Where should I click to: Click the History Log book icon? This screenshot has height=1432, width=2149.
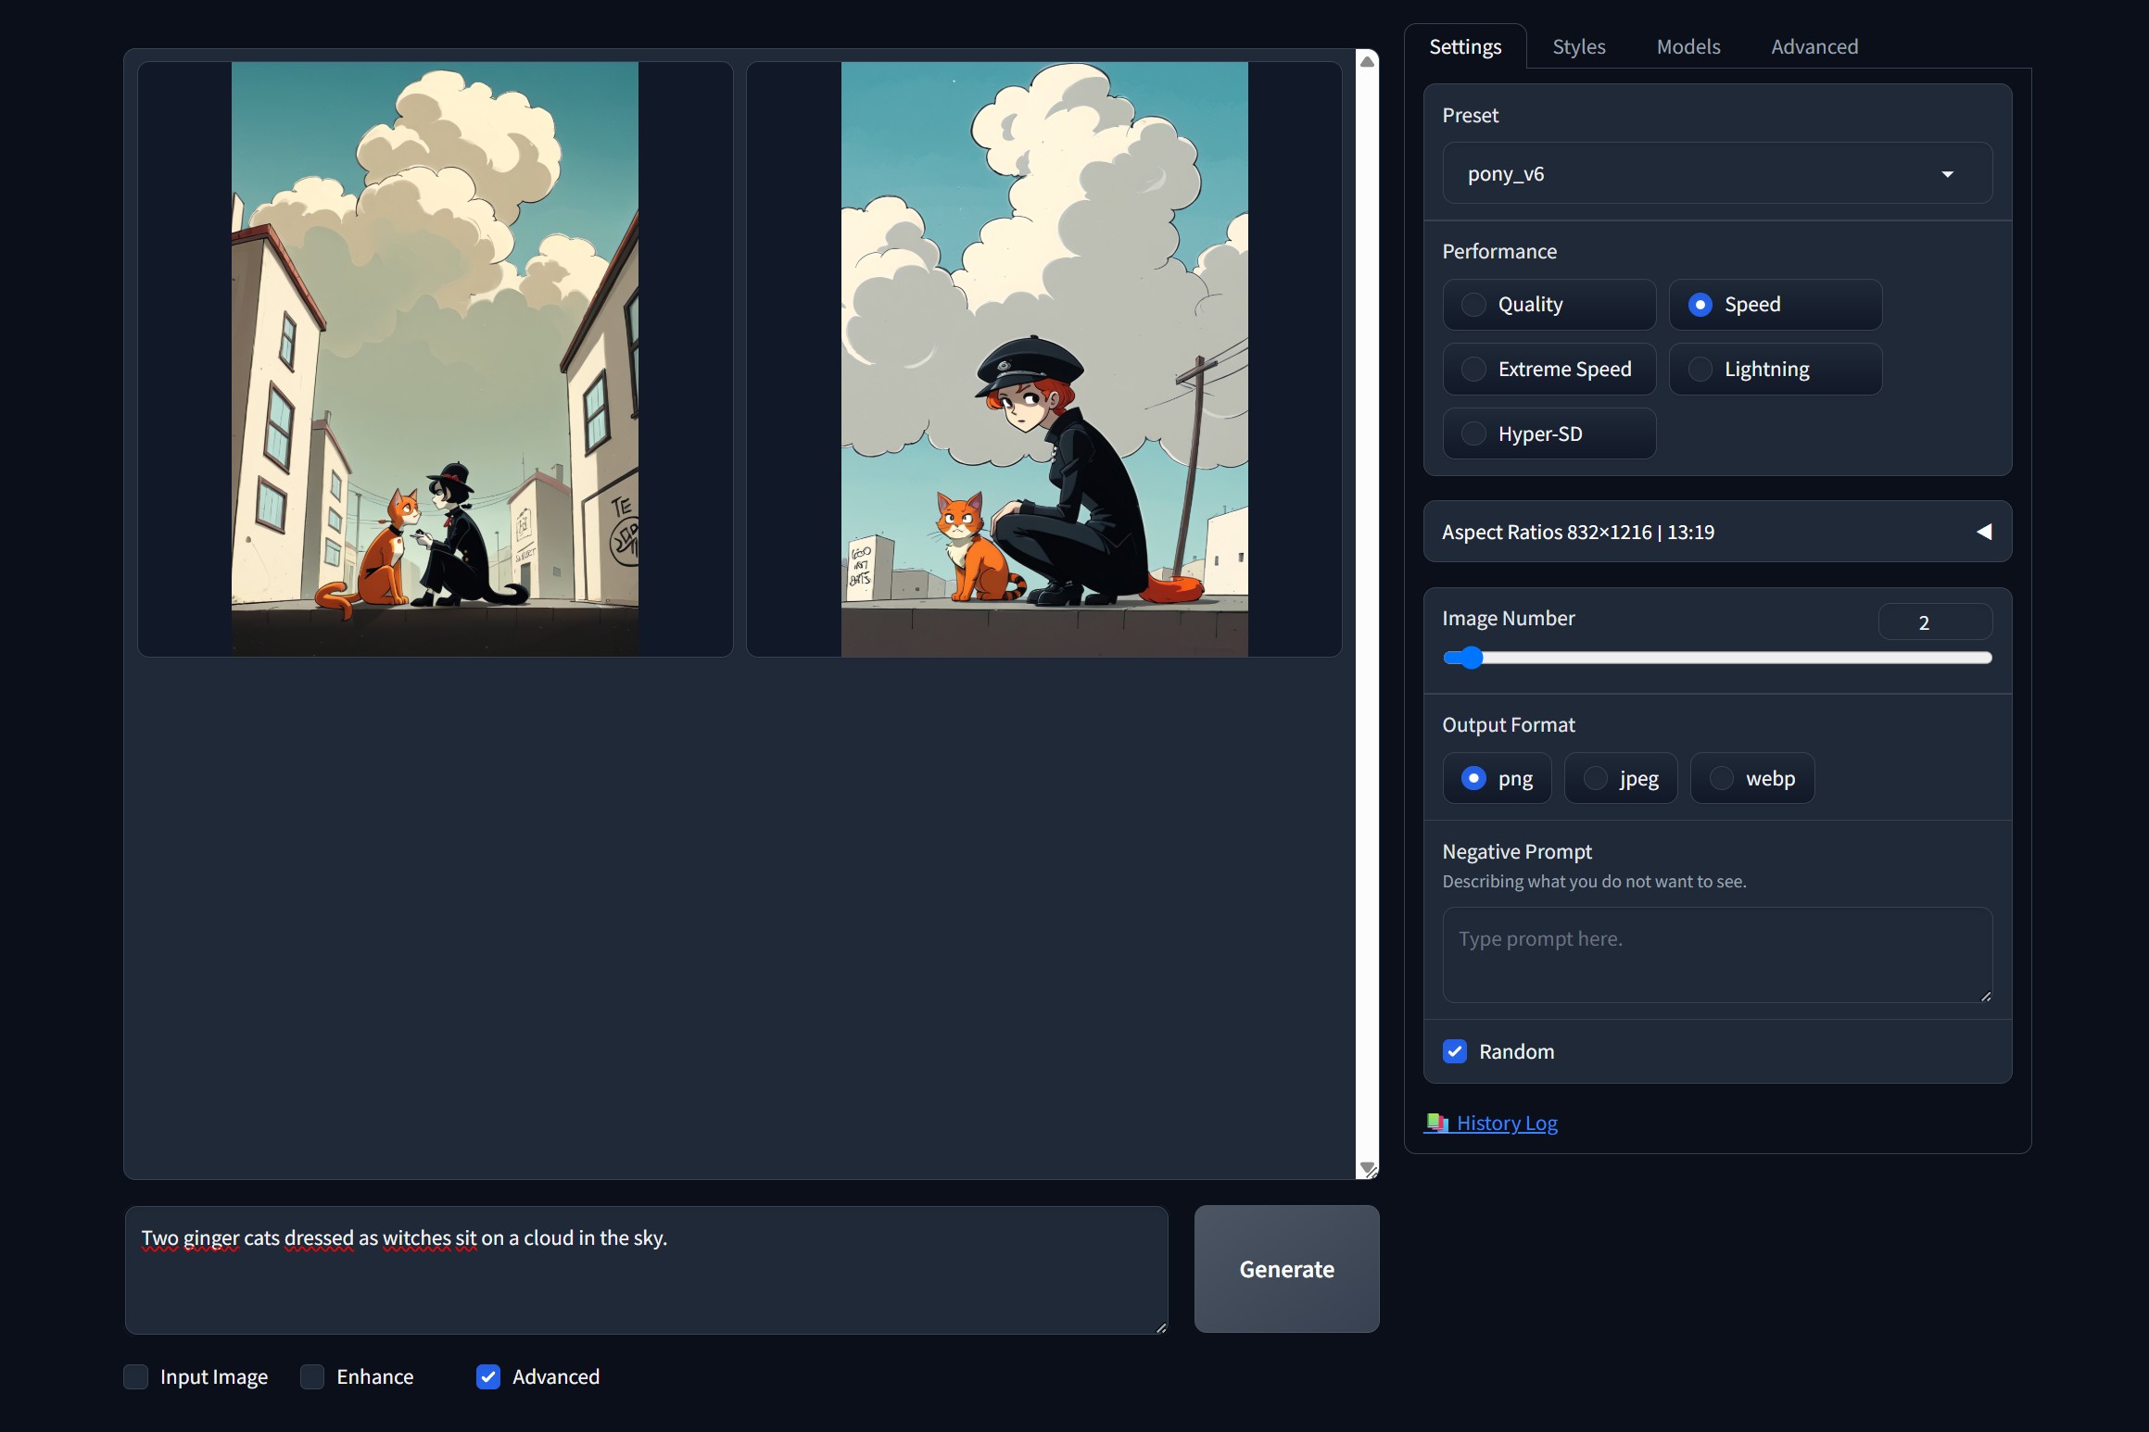tap(1436, 1123)
